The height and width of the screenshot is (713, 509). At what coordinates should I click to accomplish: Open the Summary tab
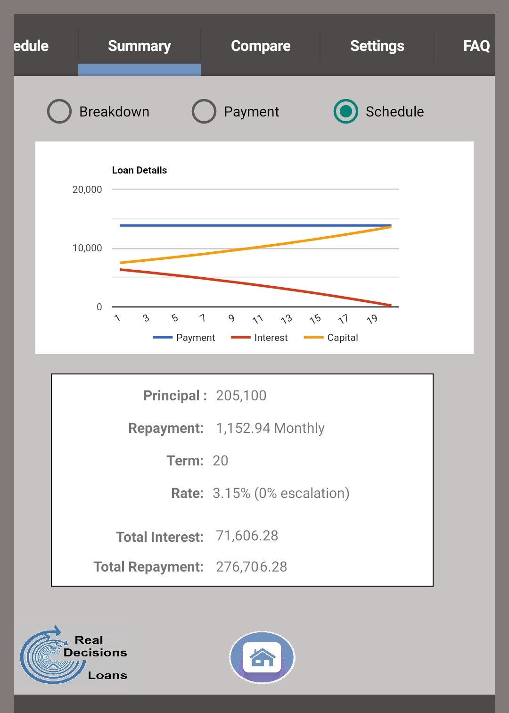click(x=140, y=46)
